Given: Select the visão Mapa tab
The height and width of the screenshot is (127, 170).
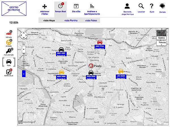Looking at the screenshot, I should [49, 20].
